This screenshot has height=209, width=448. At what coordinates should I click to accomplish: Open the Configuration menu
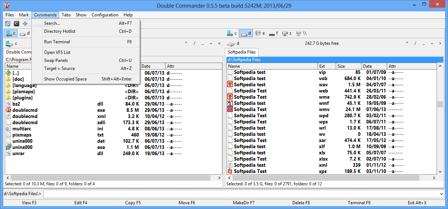click(x=105, y=15)
